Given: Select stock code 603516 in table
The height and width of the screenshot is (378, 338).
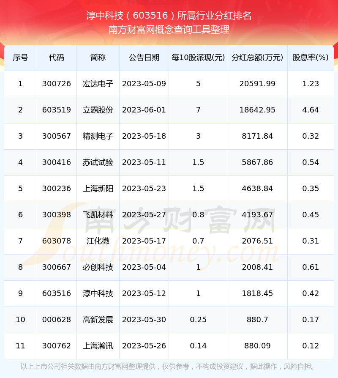Looking at the screenshot, I should pos(57,293).
